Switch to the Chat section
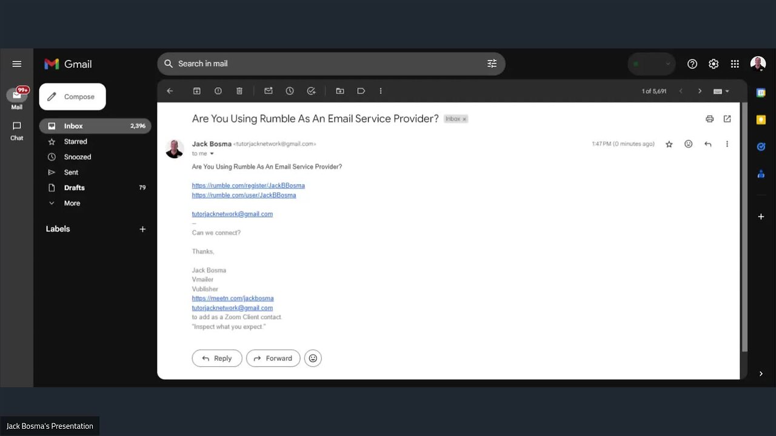The image size is (776, 436). coord(16,130)
